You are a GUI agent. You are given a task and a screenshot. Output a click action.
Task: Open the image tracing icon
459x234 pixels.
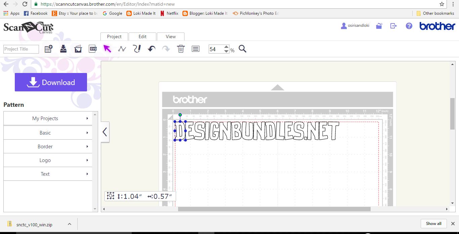pos(78,49)
